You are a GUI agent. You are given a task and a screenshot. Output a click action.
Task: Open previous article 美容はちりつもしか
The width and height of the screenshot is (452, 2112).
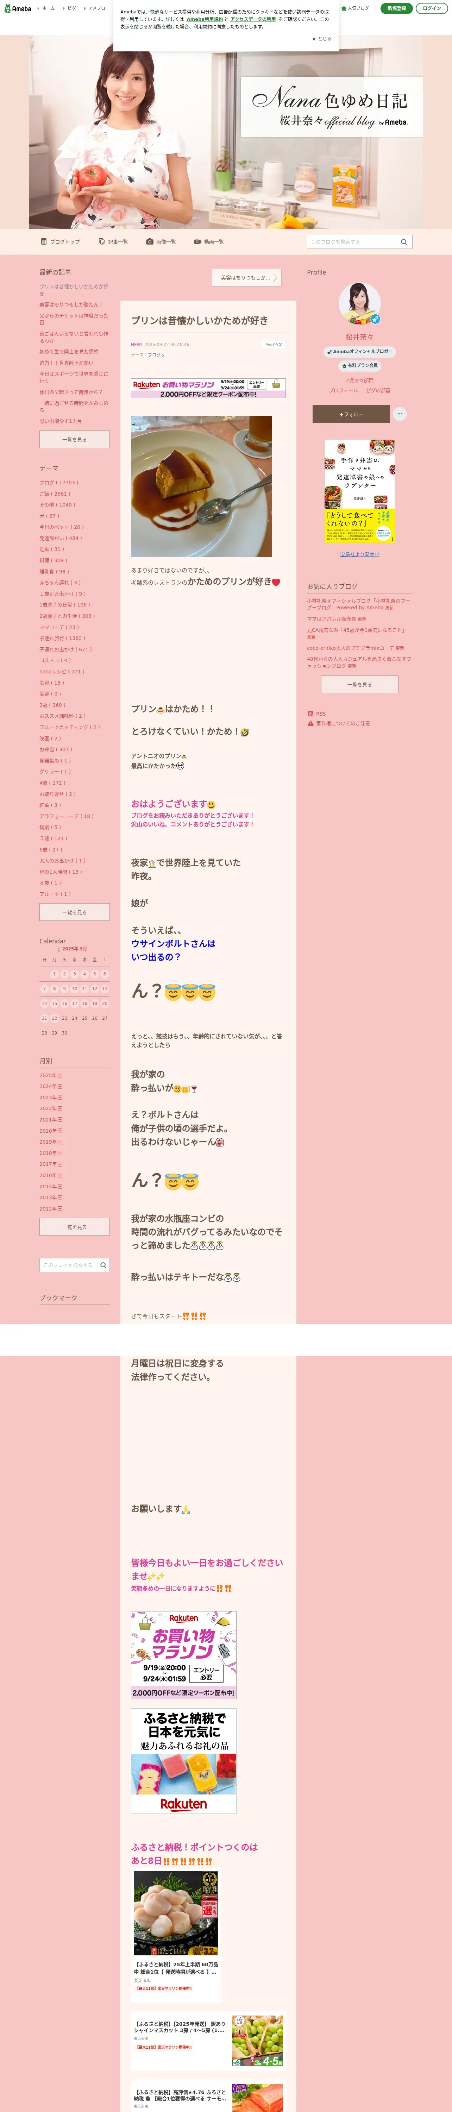(x=247, y=278)
